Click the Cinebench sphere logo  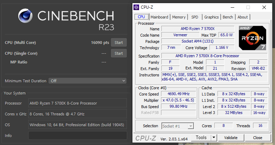coord(25,16)
